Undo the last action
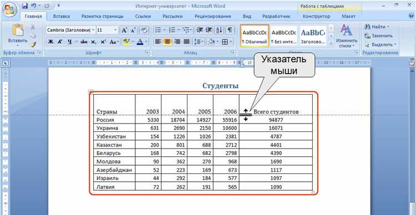 pyautogui.click(x=33, y=6)
